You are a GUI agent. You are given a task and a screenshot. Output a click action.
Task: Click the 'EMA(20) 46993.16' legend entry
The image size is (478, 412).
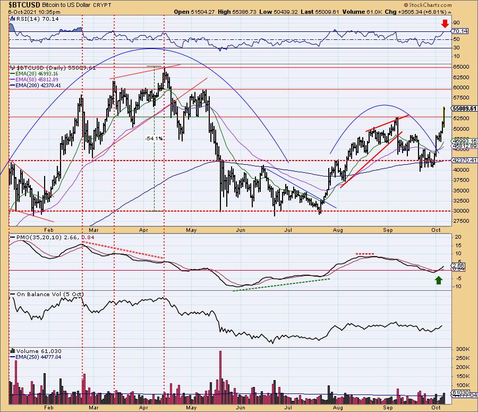(x=37, y=74)
